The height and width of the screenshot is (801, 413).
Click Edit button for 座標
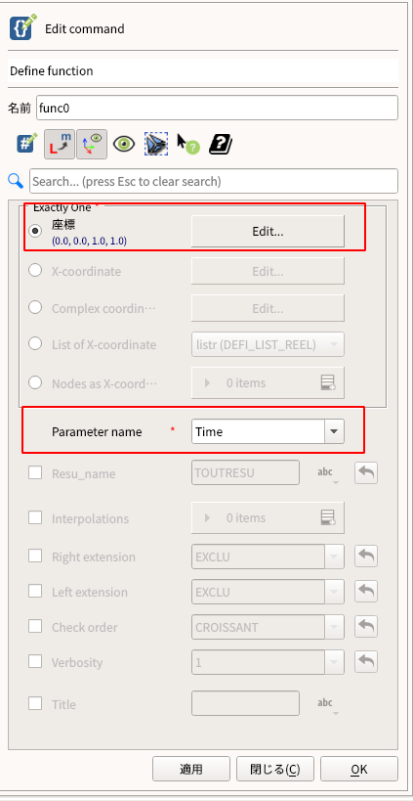point(268,232)
